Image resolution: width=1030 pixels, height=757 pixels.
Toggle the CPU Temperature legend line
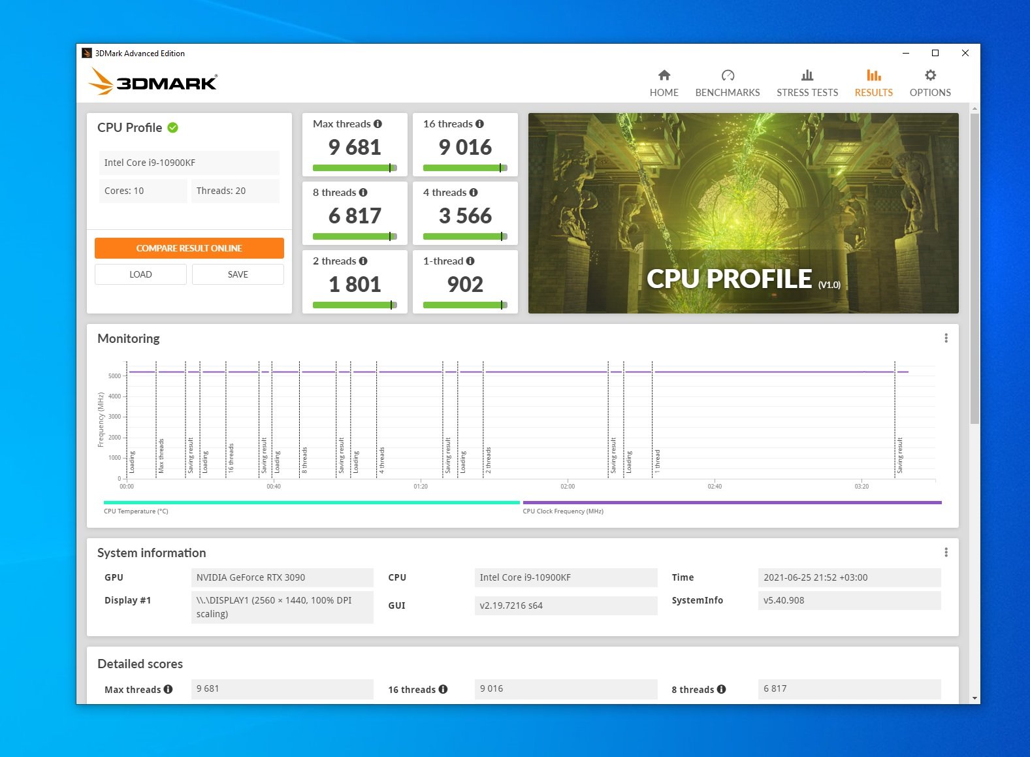(x=312, y=502)
